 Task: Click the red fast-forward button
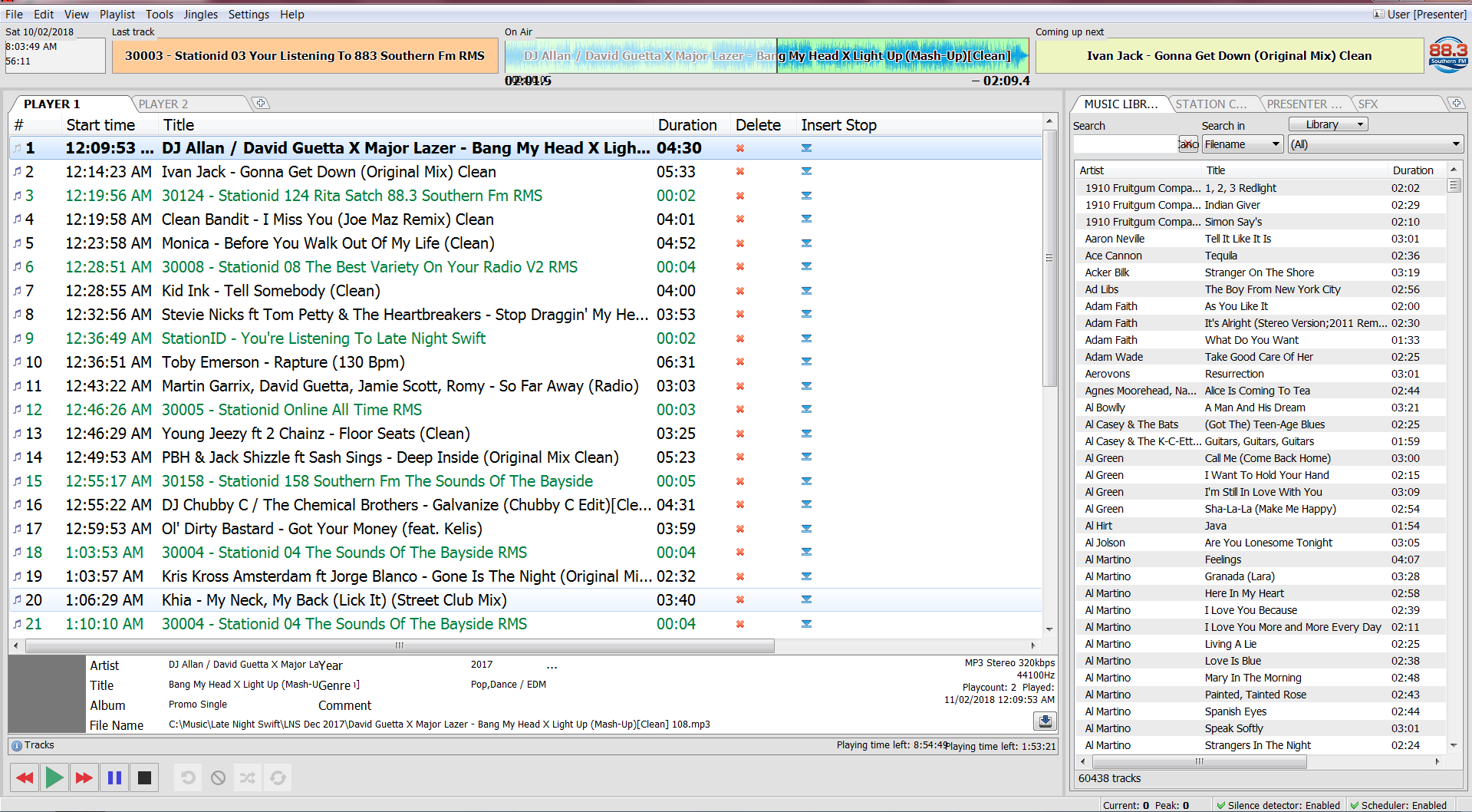[x=84, y=777]
